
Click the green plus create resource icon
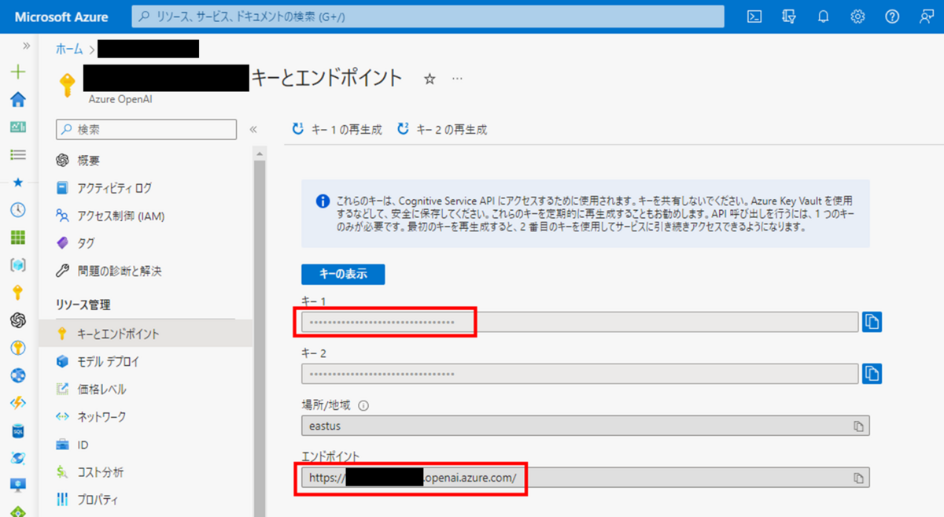(x=17, y=72)
